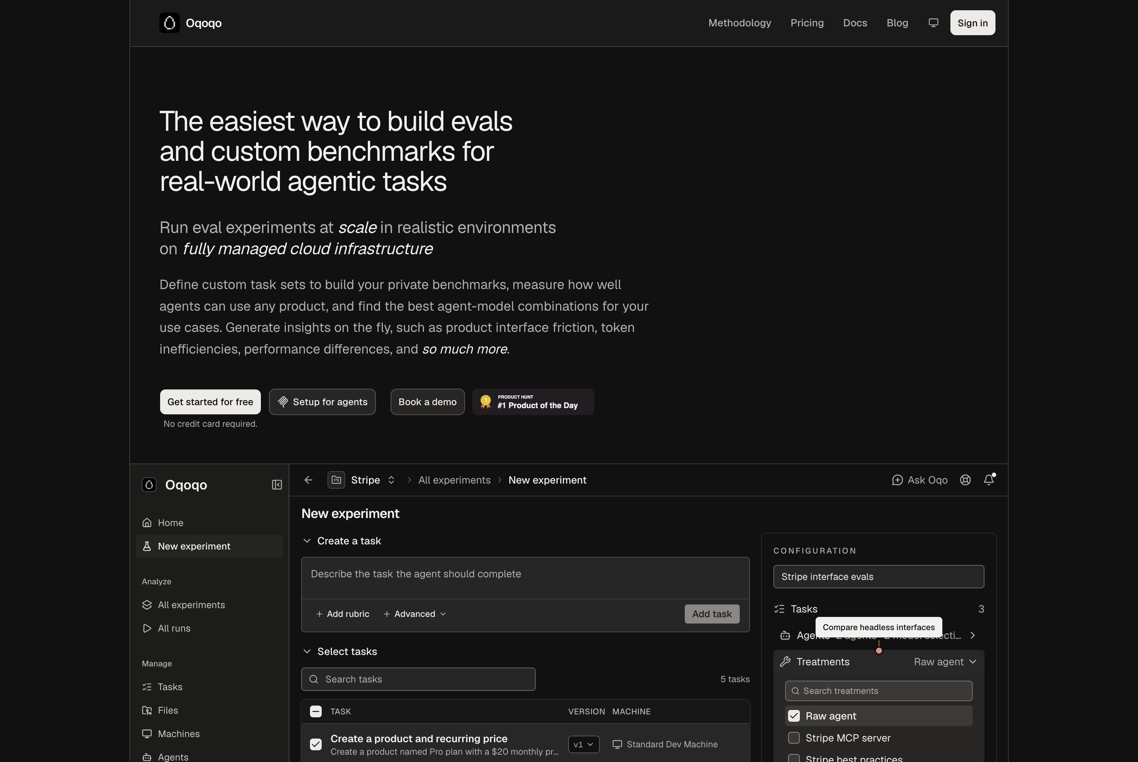Collapse the Create a task section
The width and height of the screenshot is (1138, 762).
point(307,541)
